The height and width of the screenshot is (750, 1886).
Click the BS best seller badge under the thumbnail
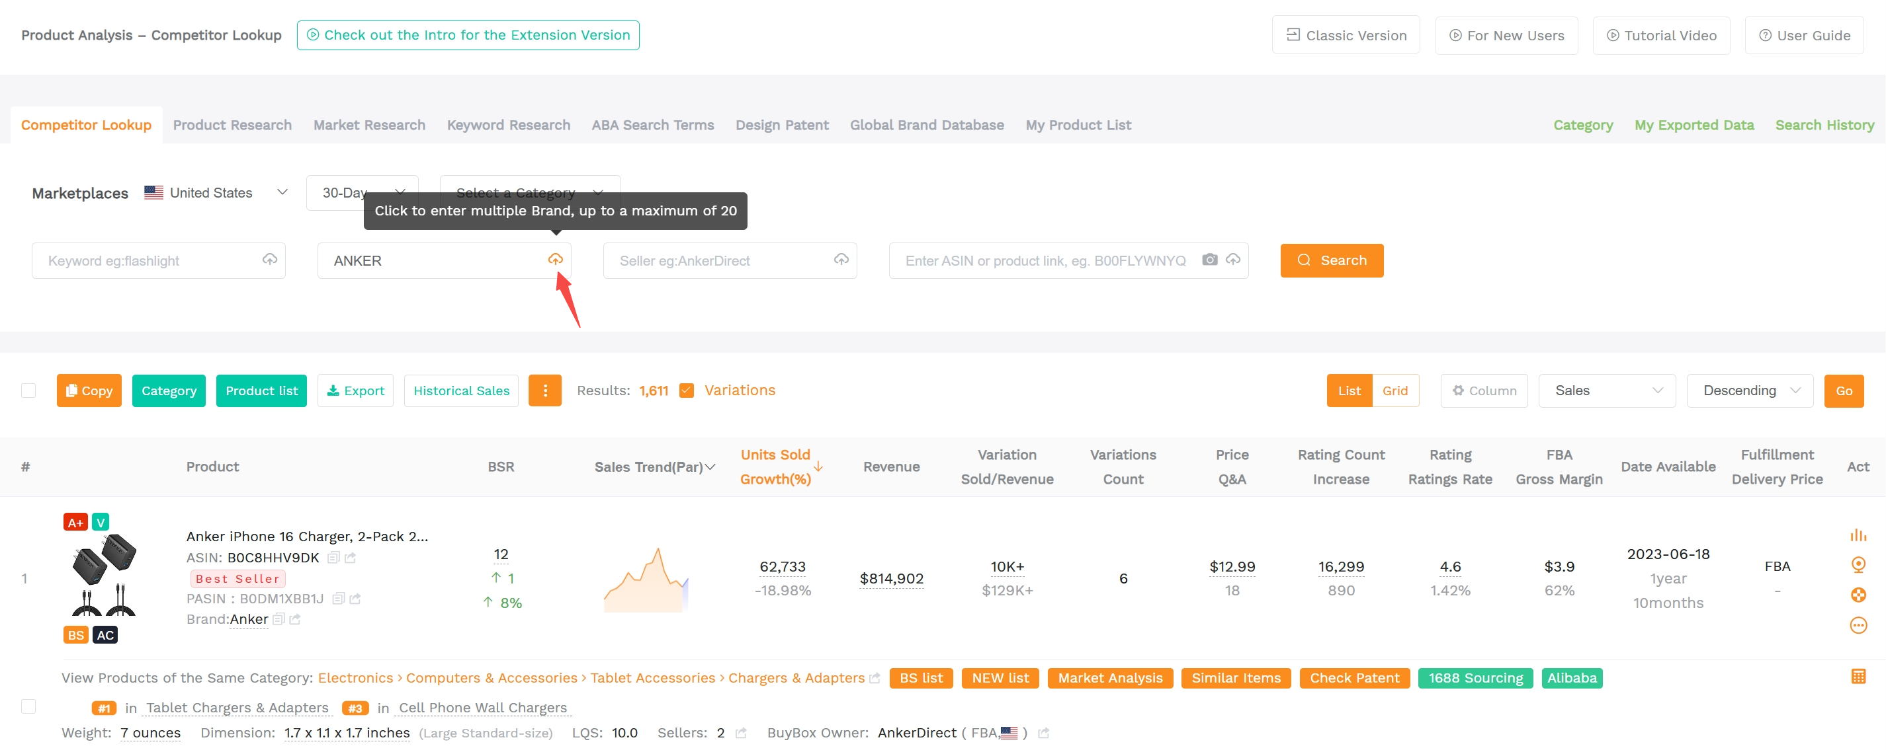point(75,634)
